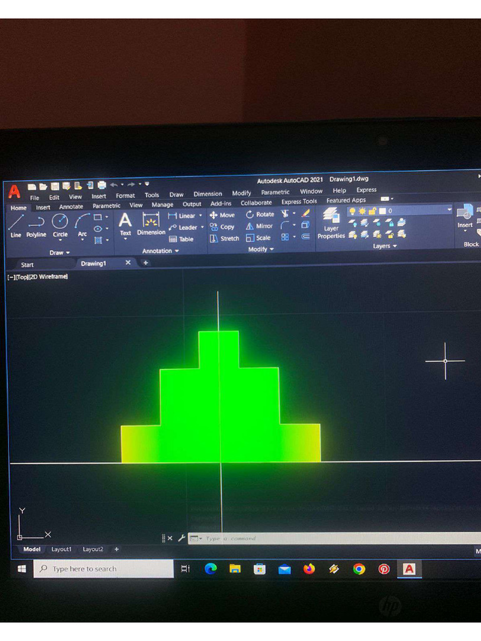Click the Ellipse draw icon
The height and width of the screenshot is (641, 481).
[98, 229]
